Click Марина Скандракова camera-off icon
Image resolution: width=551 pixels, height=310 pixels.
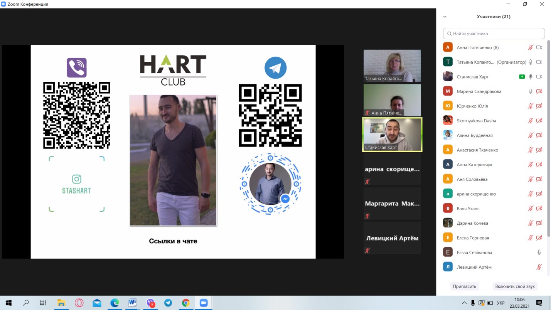[539, 91]
